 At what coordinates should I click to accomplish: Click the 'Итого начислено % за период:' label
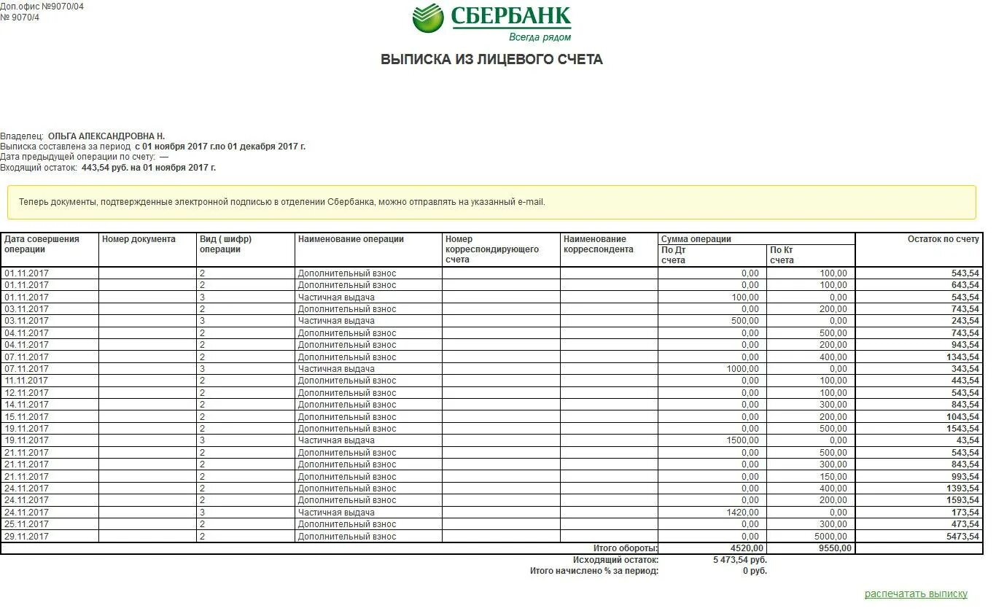pyautogui.click(x=594, y=571)
